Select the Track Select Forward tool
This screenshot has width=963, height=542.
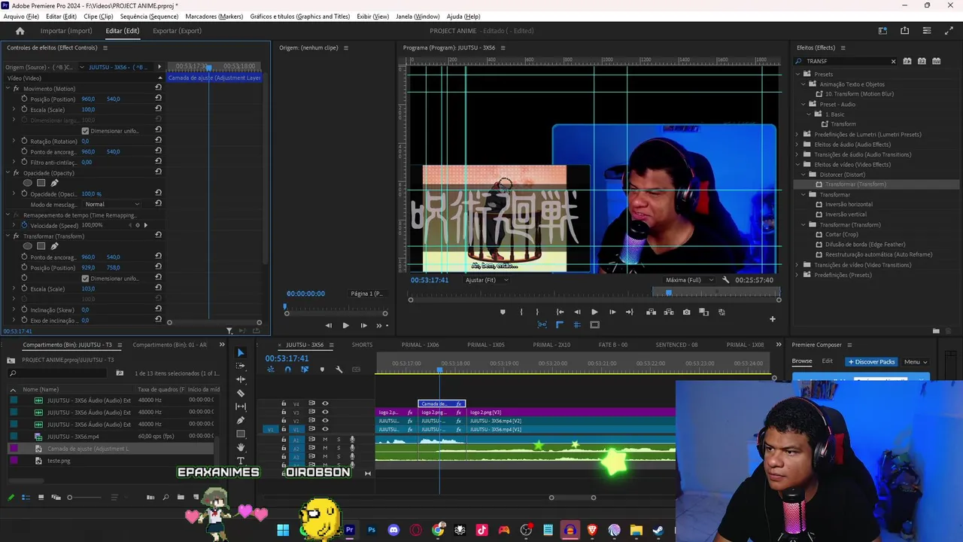point(241,366)
